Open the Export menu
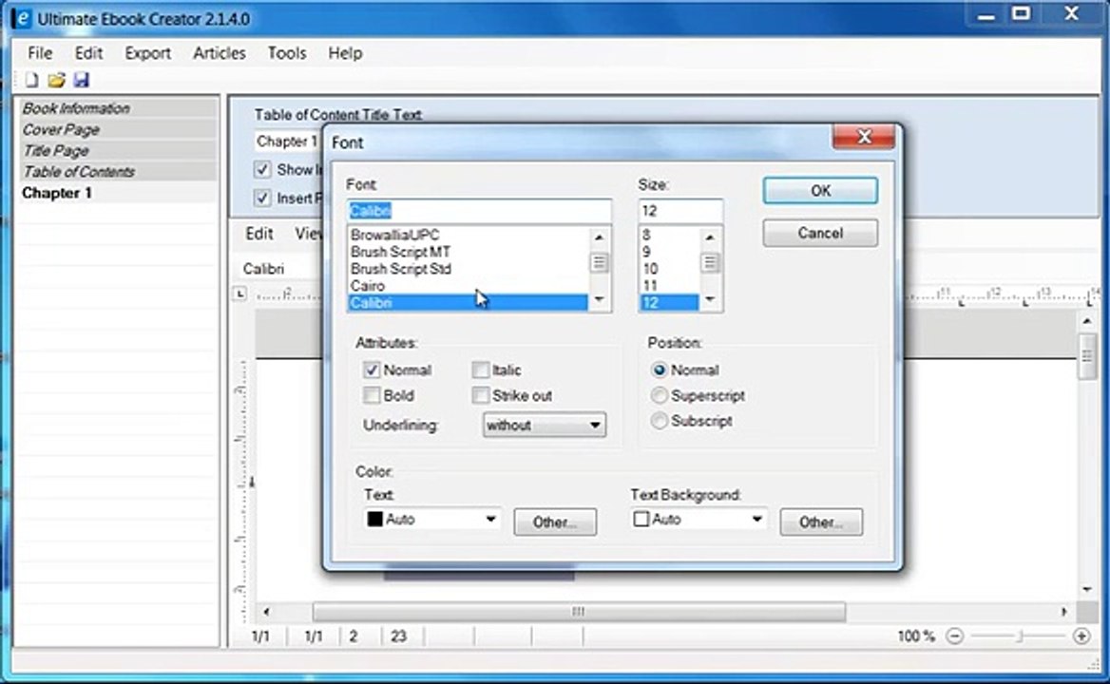The image size is (1110, 684). coord(148,53)
